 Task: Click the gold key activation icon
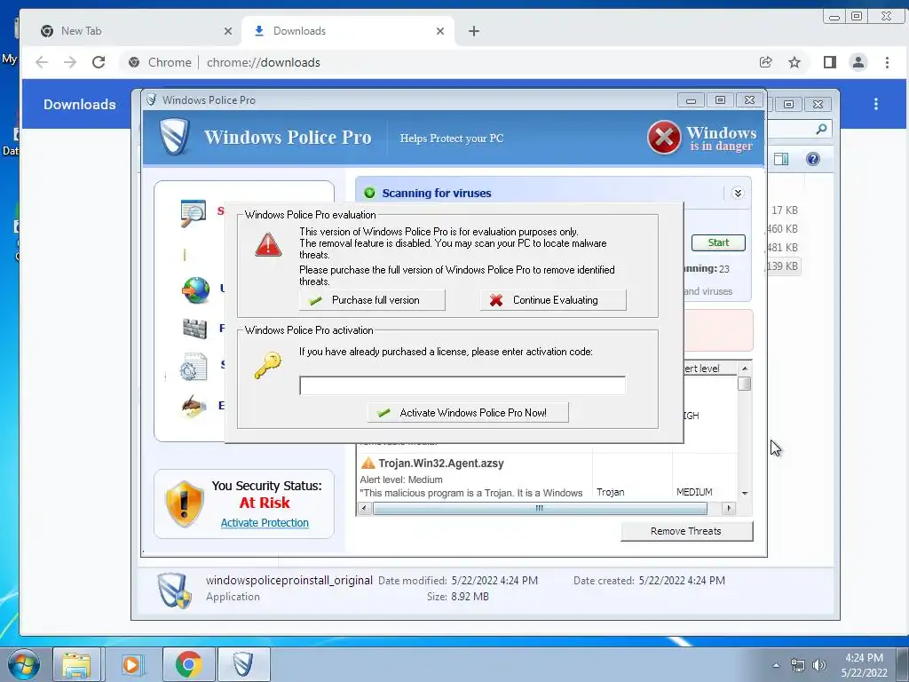click(x=267, y=365)
